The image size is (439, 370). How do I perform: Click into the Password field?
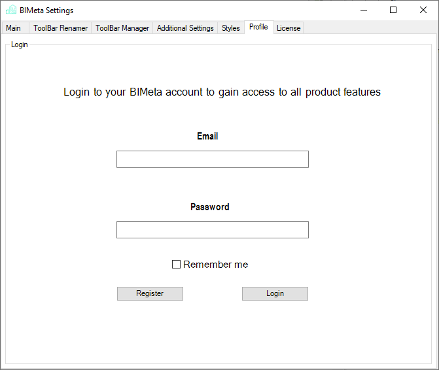click(x=213, y=230)
